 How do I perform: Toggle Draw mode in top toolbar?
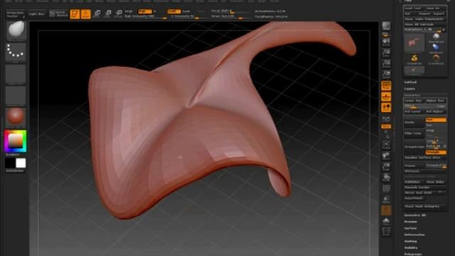coord(85,14)
